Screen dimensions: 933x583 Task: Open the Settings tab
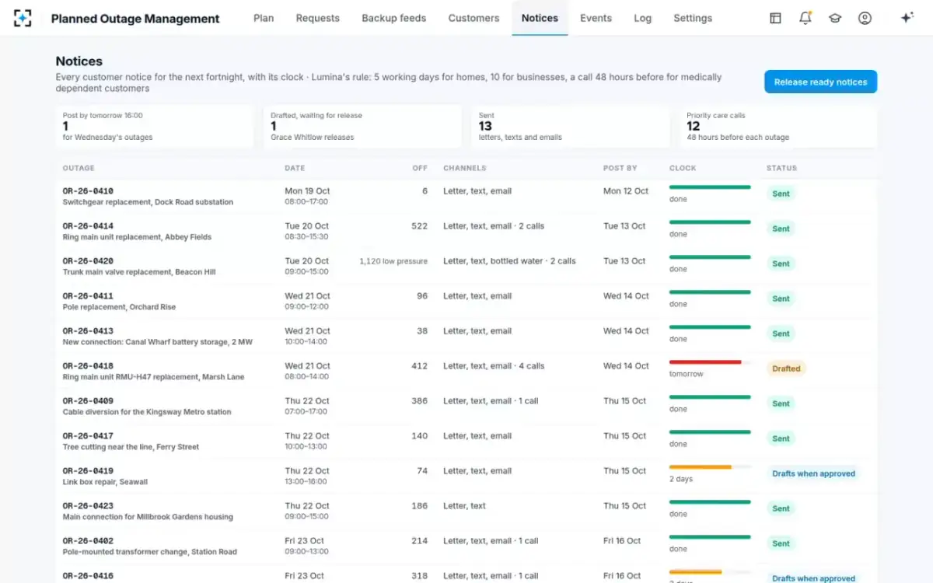(x=693, y=18)
